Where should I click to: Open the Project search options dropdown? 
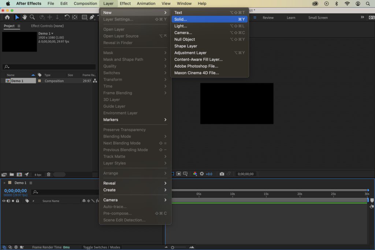coord(7,67)
